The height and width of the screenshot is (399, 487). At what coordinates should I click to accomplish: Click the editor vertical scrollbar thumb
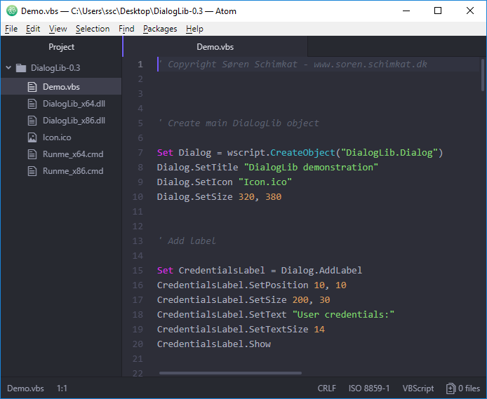483,74
